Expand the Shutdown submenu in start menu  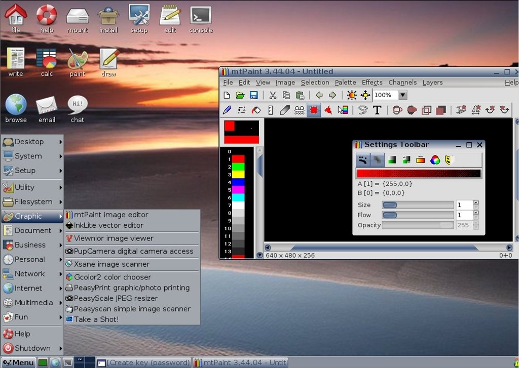point(32,348)
